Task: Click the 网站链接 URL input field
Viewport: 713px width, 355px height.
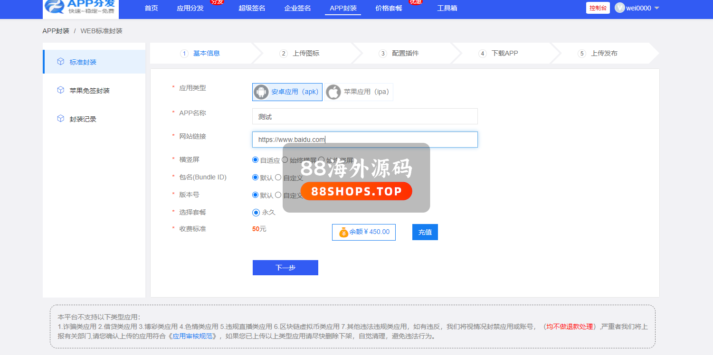Action: pyautogui.click(x=364, y=140)
